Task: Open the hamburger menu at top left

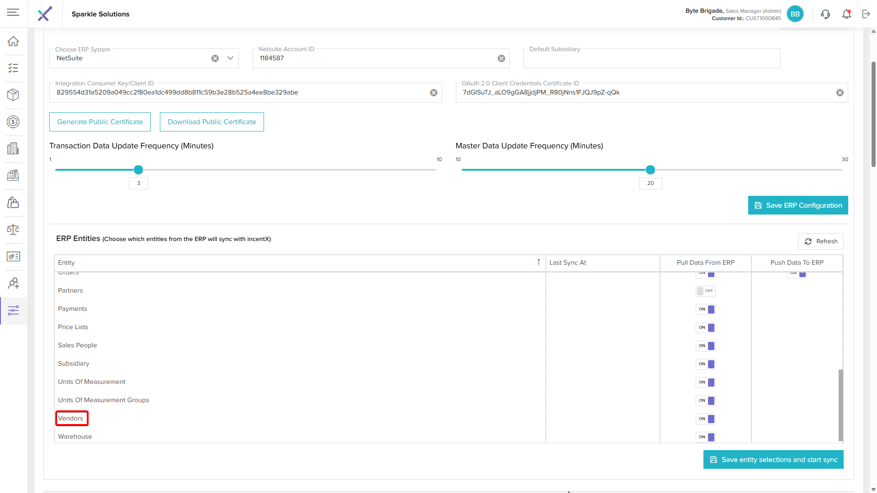Action: pos(13,12)
